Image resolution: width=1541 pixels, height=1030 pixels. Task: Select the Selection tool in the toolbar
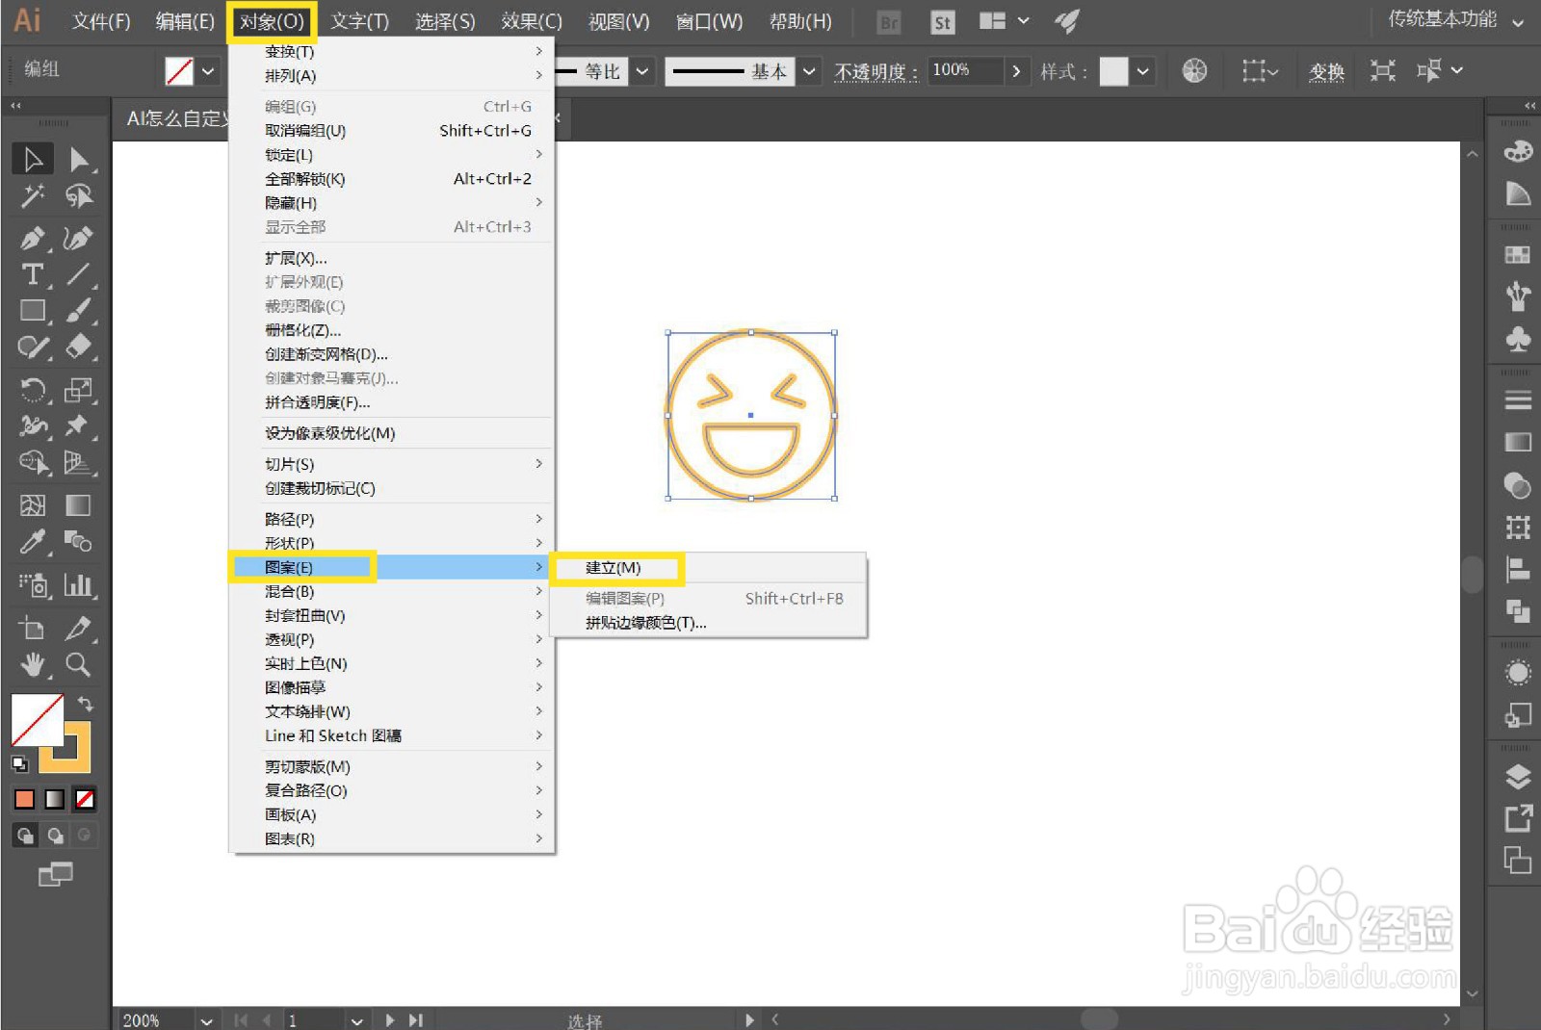coord(32,159)
